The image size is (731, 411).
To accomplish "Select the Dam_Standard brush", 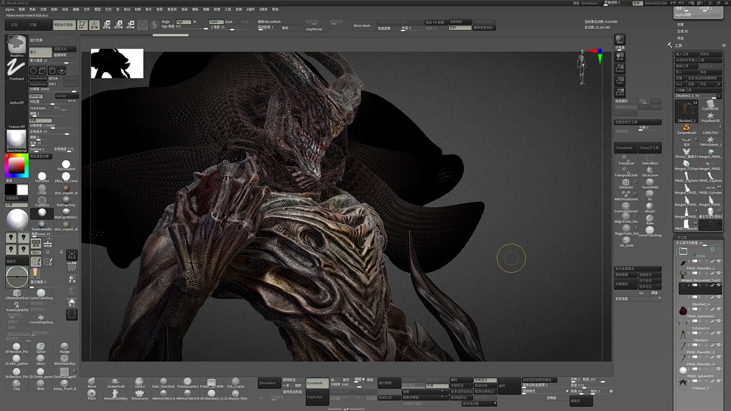I will [163, 382].
